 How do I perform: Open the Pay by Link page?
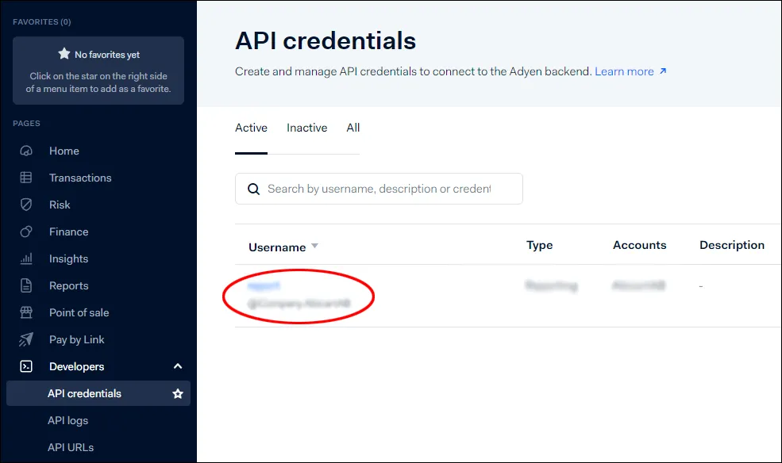click(x=77, y=339)
